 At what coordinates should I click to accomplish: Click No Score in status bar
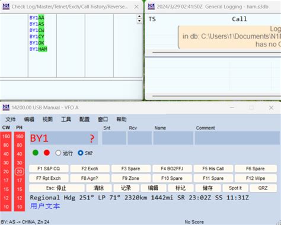click(194, 222)
